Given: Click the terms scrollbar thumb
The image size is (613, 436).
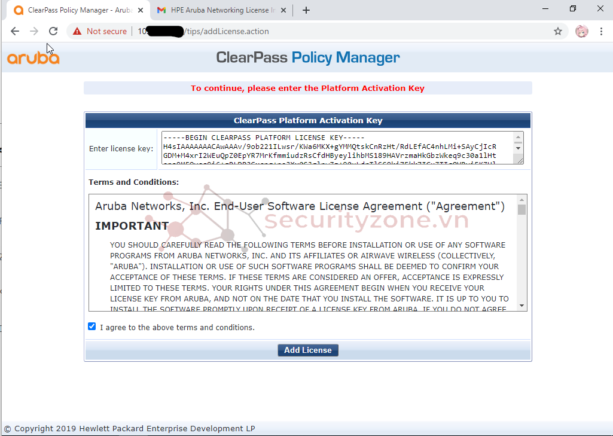Looking at the screenshot, I should [521, 210].
